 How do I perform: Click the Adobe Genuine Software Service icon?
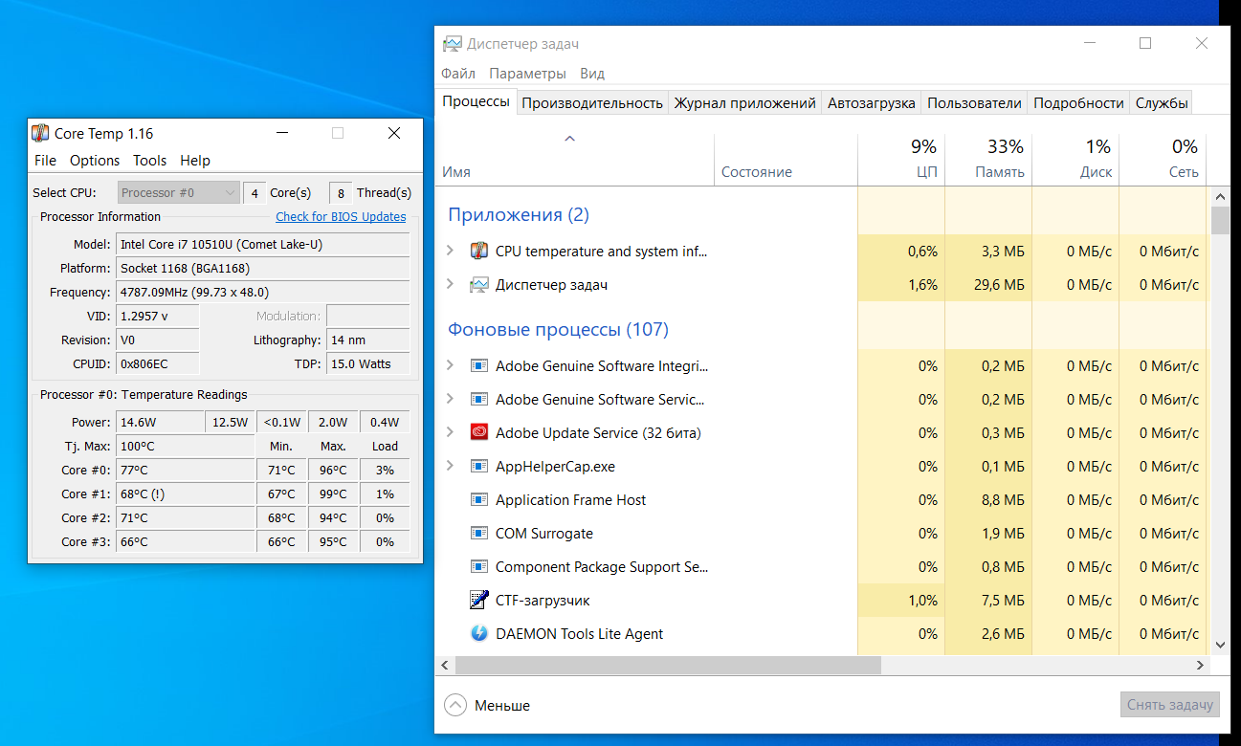tap(479, 400)
